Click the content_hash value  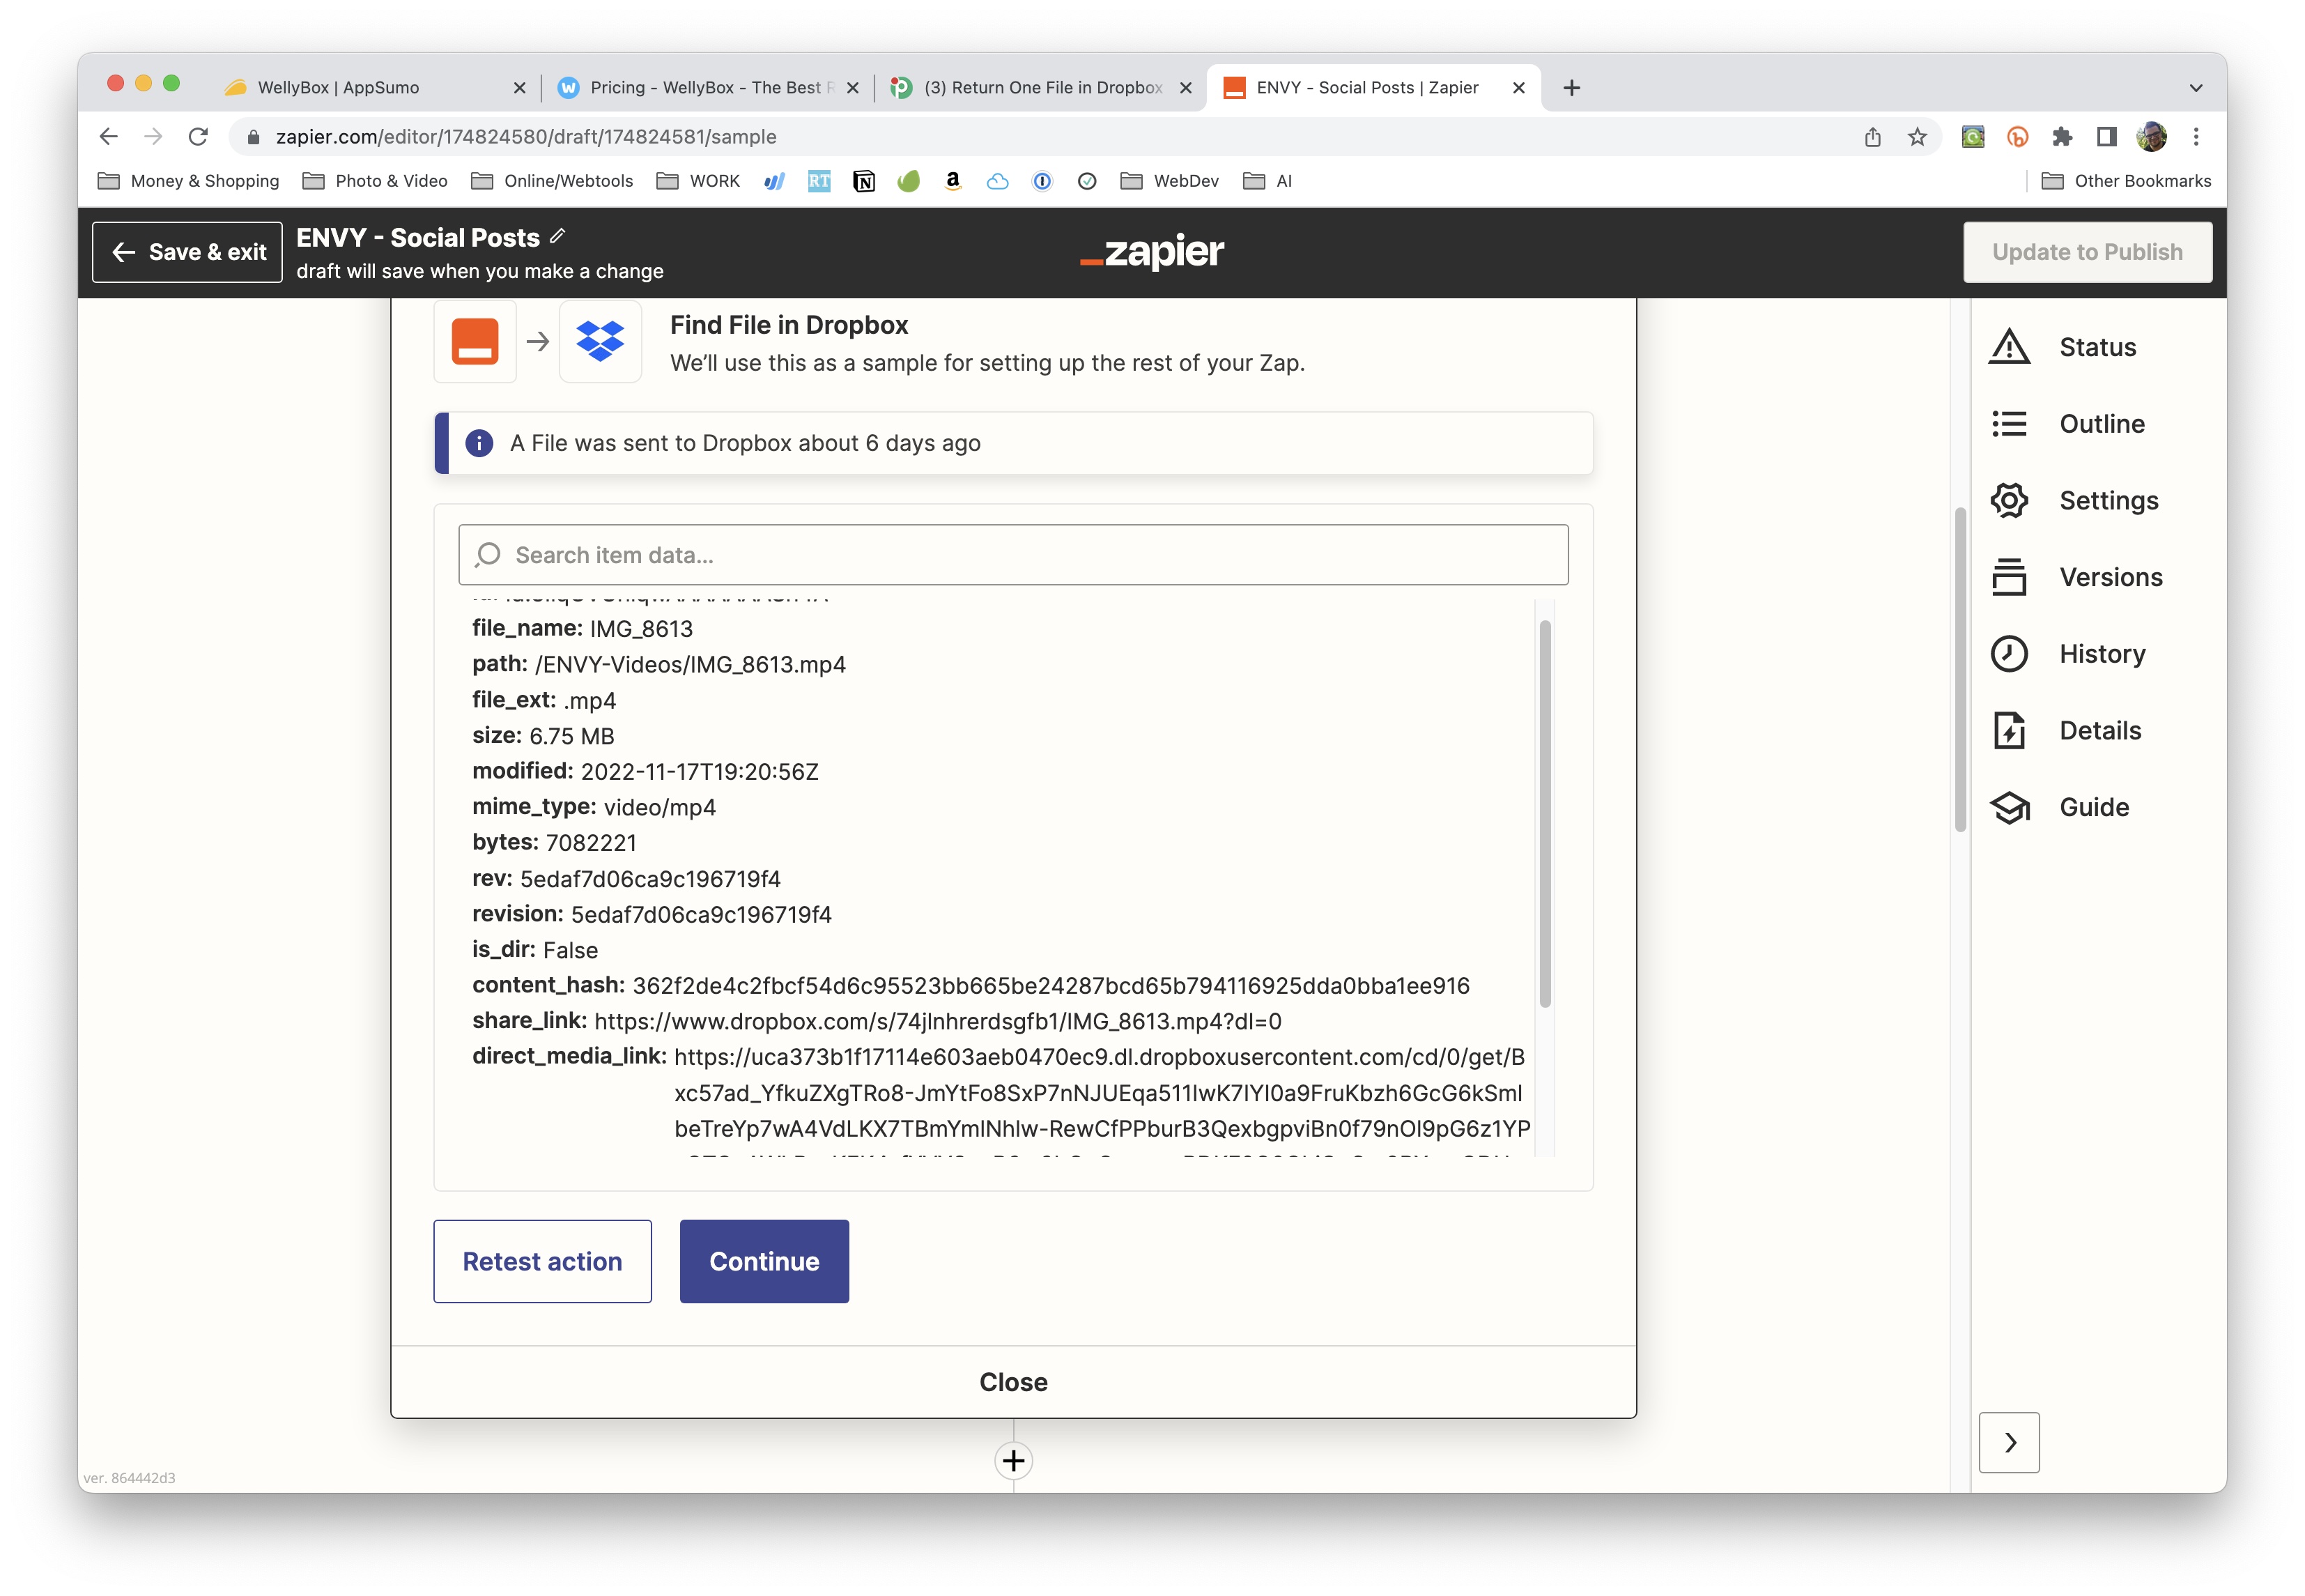click(x=1051, y=986)
